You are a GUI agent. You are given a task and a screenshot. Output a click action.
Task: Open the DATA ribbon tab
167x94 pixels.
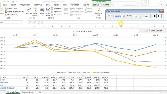[48, 5]
